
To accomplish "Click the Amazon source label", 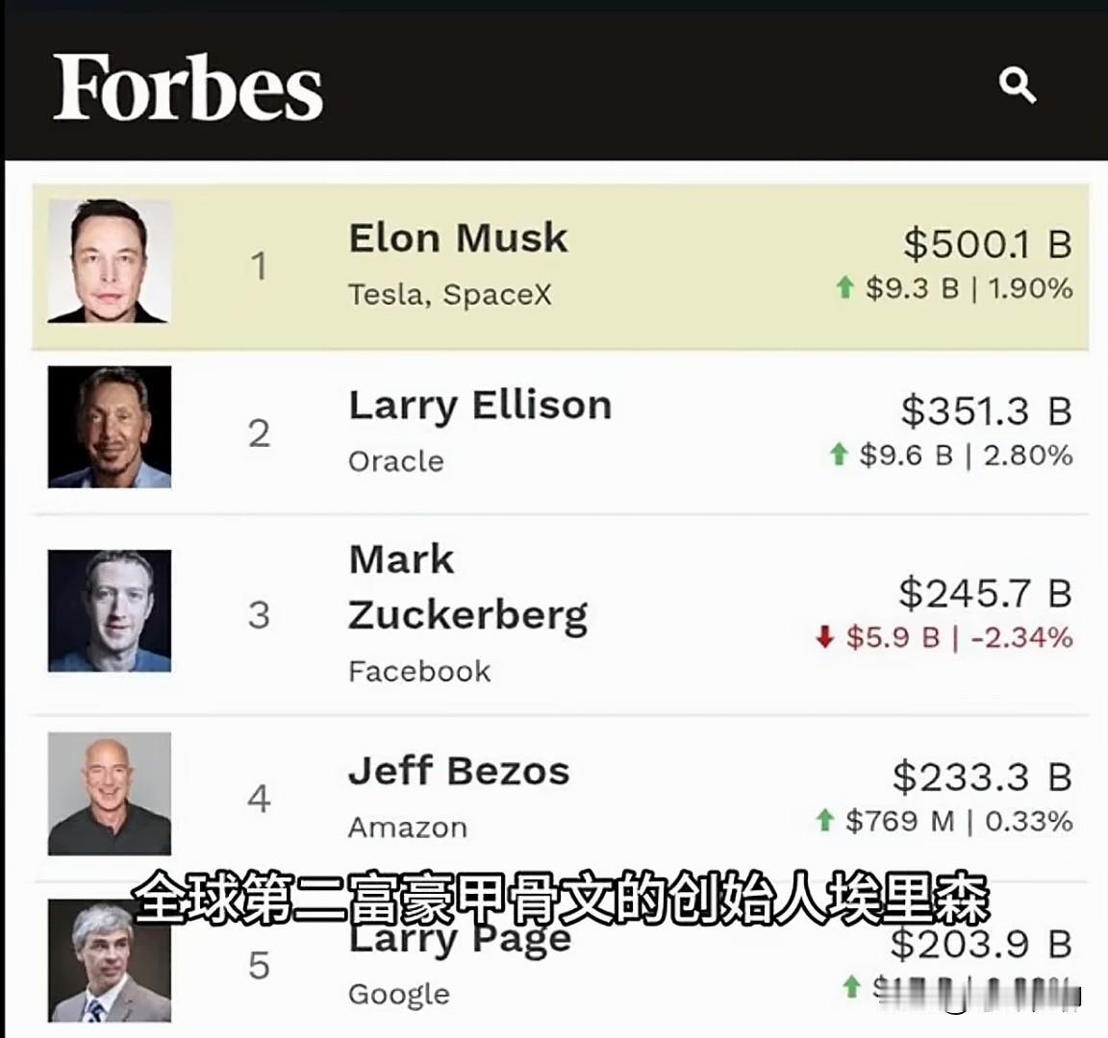I will coord(408,828).
